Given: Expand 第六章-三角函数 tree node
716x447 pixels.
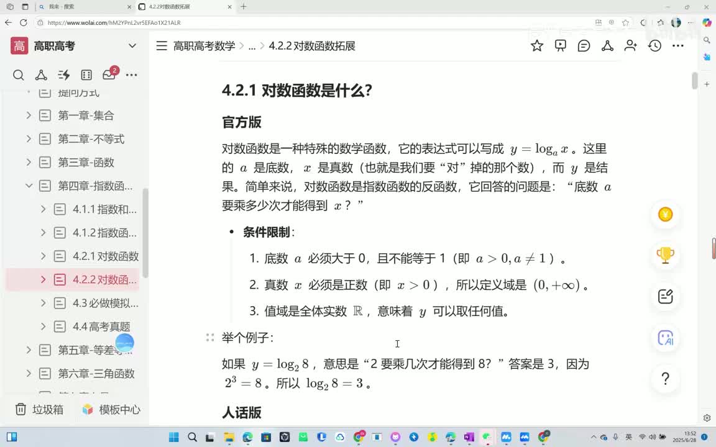Looking at the screenshot, I should tap(29, 373).
